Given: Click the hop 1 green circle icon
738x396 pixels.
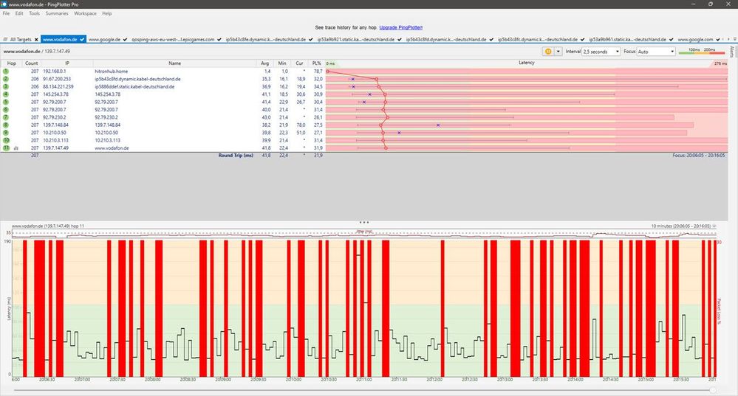Looking at the screenshot, I should (5, 71).
